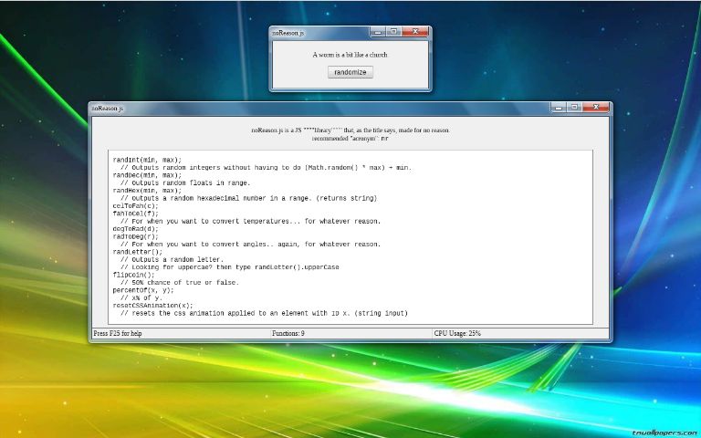Click the "A worm is a bit like a church" text
This screenshot has height=438, width=701.
(350, 55)
